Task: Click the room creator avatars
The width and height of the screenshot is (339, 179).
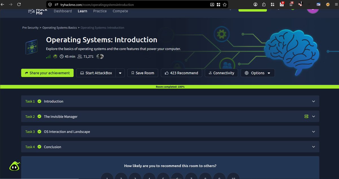Action: coord(100,56)
